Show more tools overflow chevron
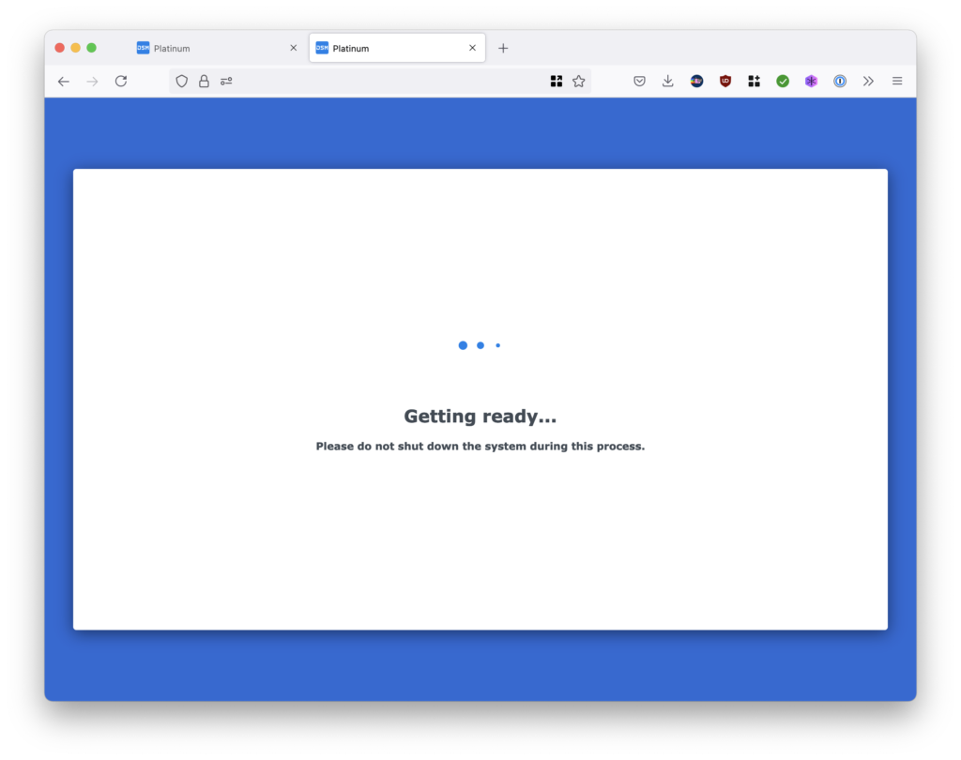This screenshot has height=760, width=961. pos(868,81)
